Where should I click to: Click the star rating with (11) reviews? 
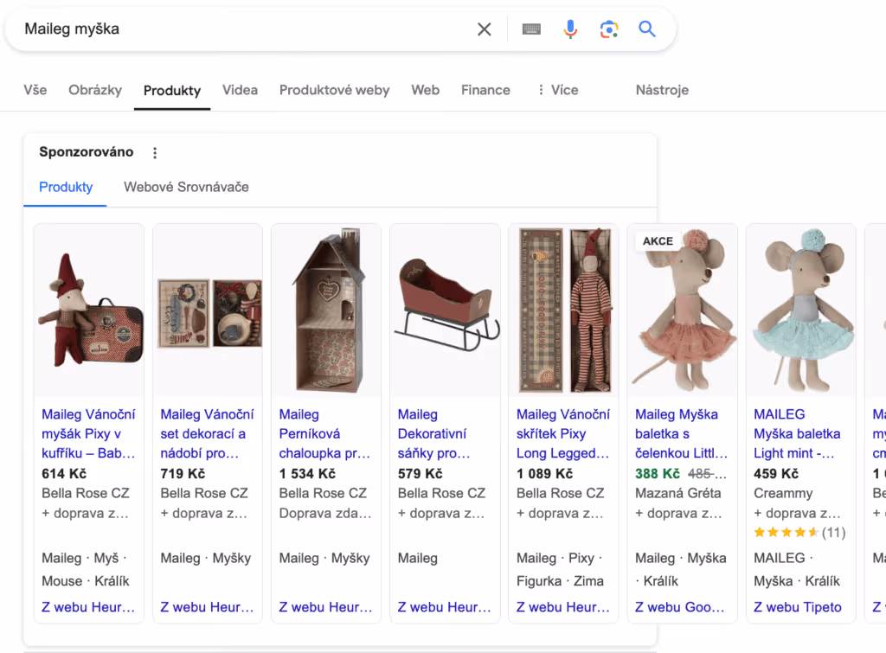pyautogui.click(x=799, y=533)
